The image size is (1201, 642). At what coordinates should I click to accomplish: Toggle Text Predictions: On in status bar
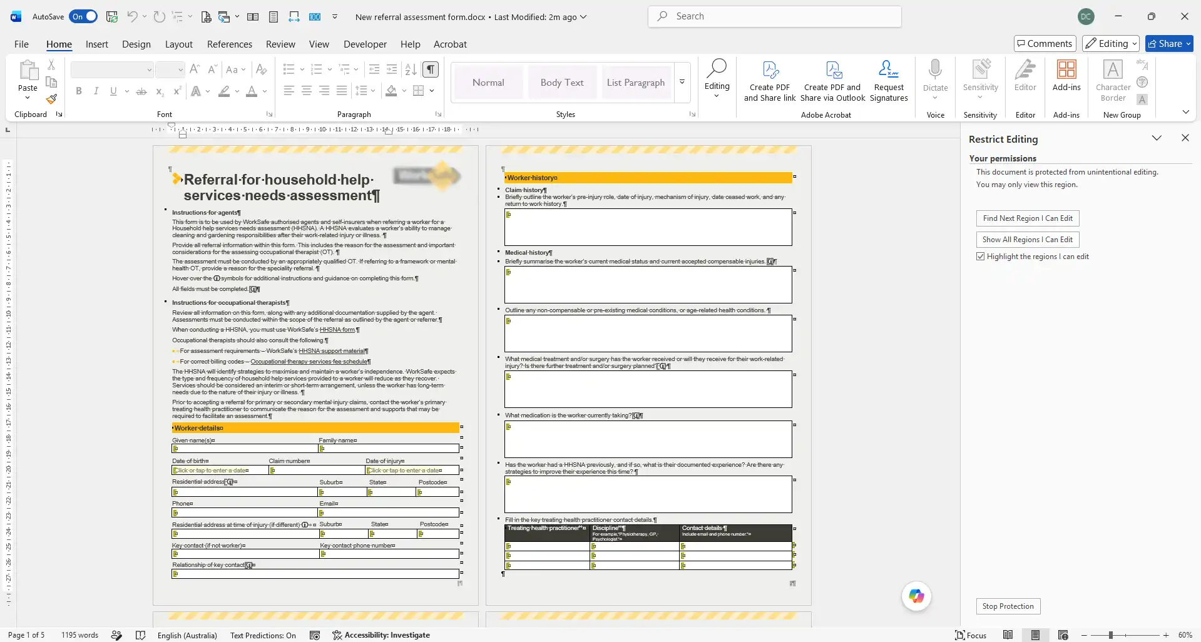point(263,635)
